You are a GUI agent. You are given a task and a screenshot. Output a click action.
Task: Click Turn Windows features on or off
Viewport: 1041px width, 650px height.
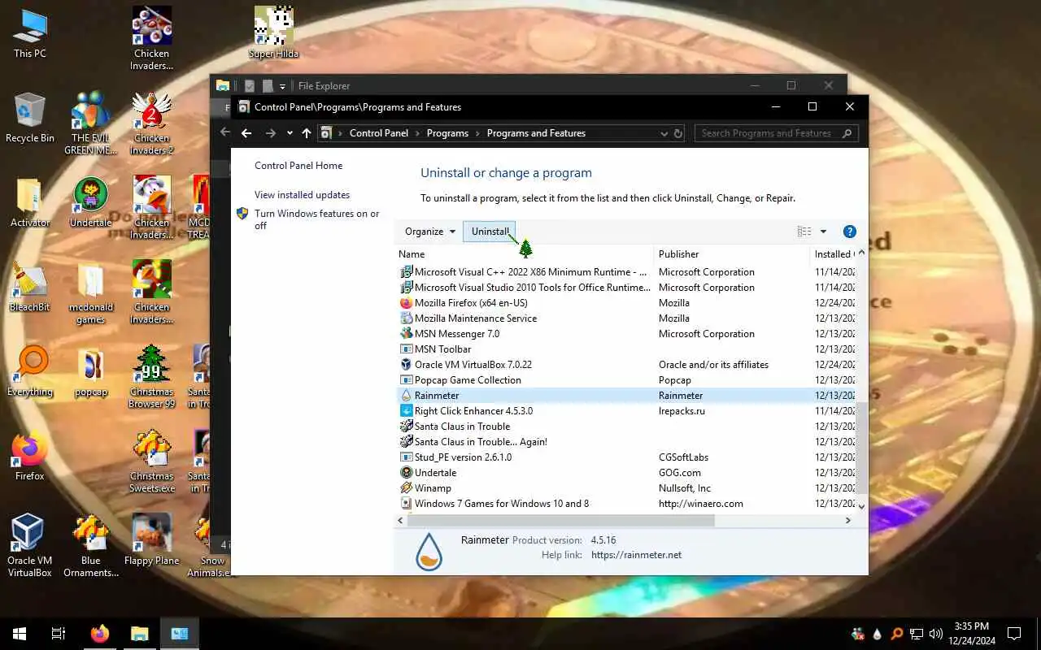click(317, 219)
